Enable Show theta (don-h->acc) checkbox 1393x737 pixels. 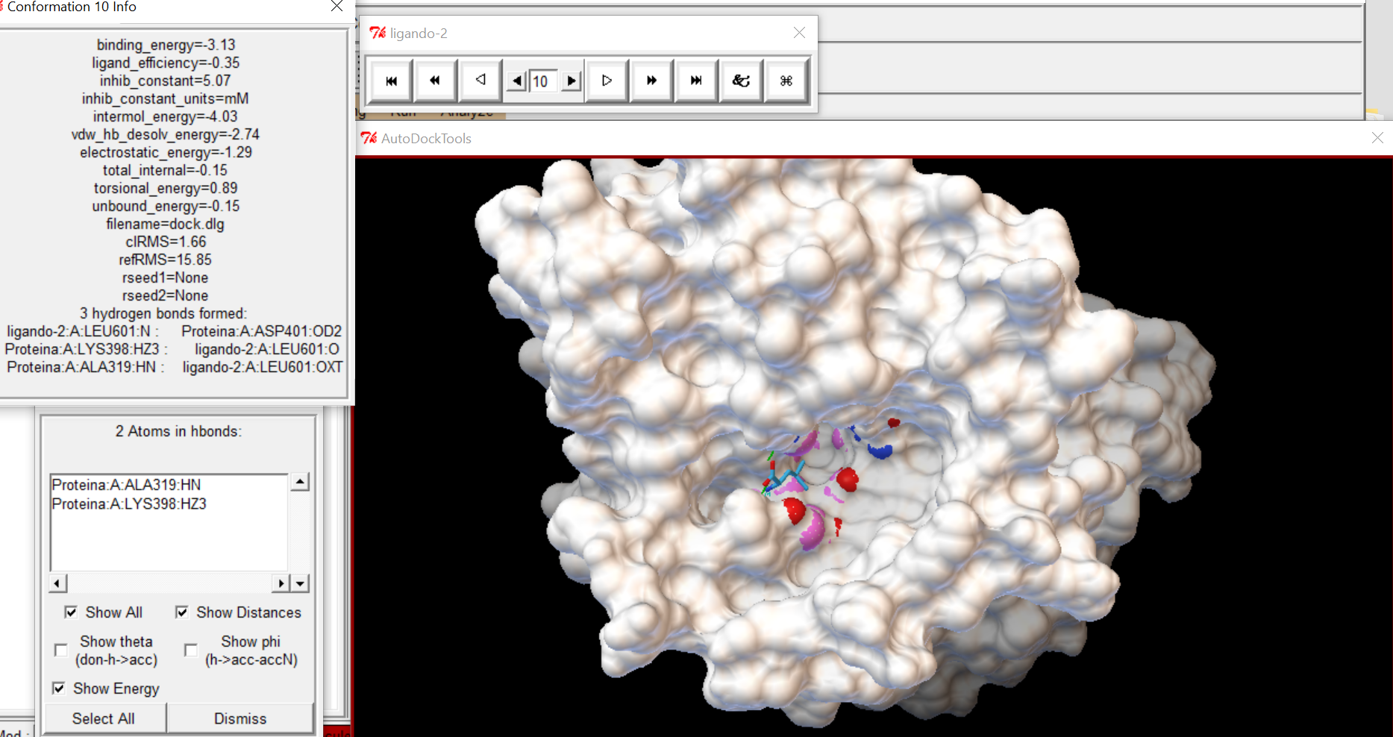[x=61, y=650]
